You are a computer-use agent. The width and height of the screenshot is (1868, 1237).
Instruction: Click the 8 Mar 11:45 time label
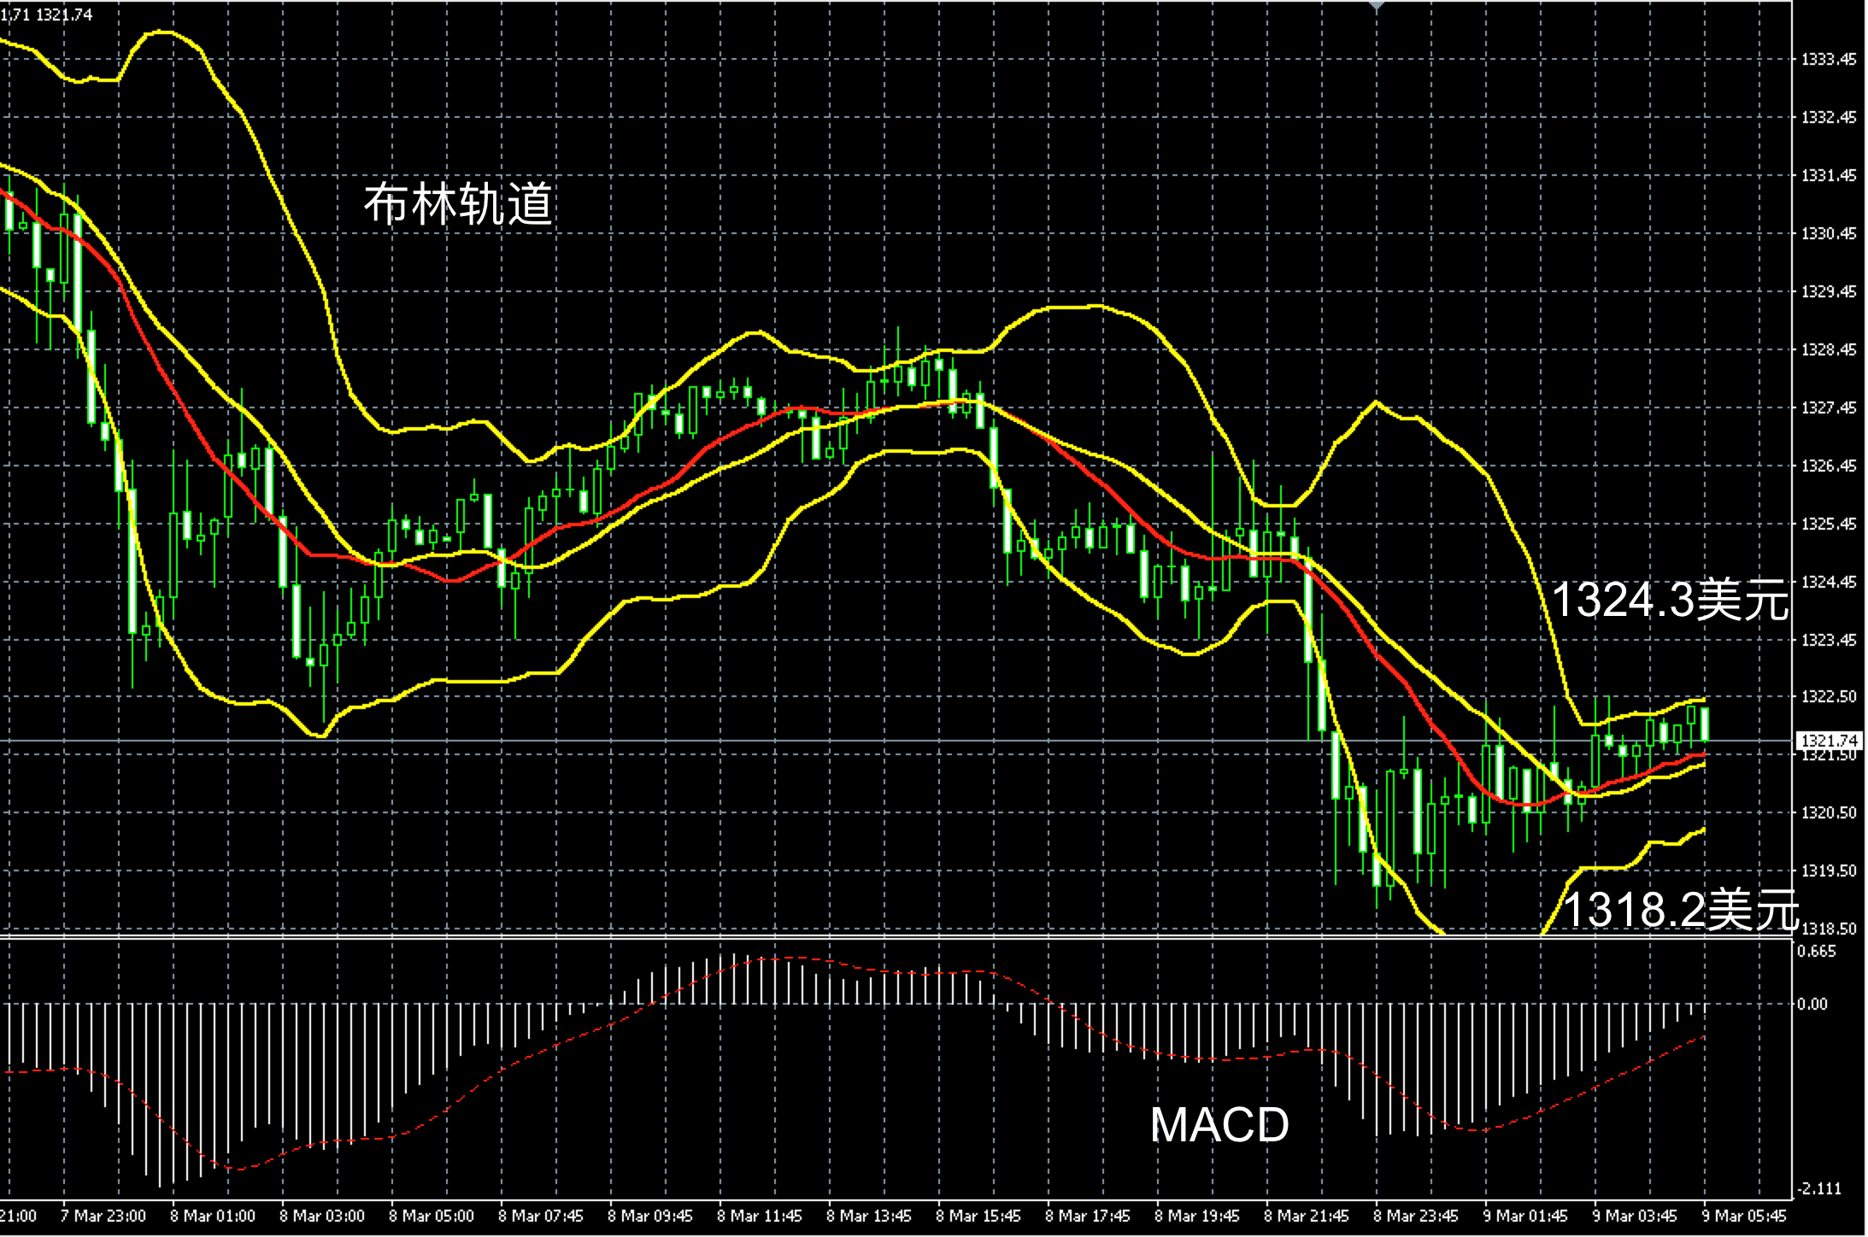759,1216
